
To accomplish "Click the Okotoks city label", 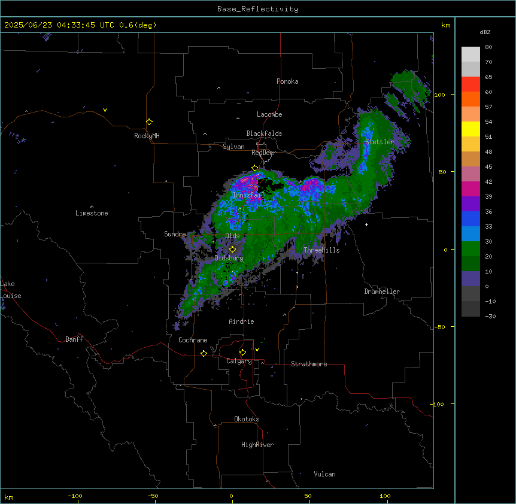I will coord(247,419).
